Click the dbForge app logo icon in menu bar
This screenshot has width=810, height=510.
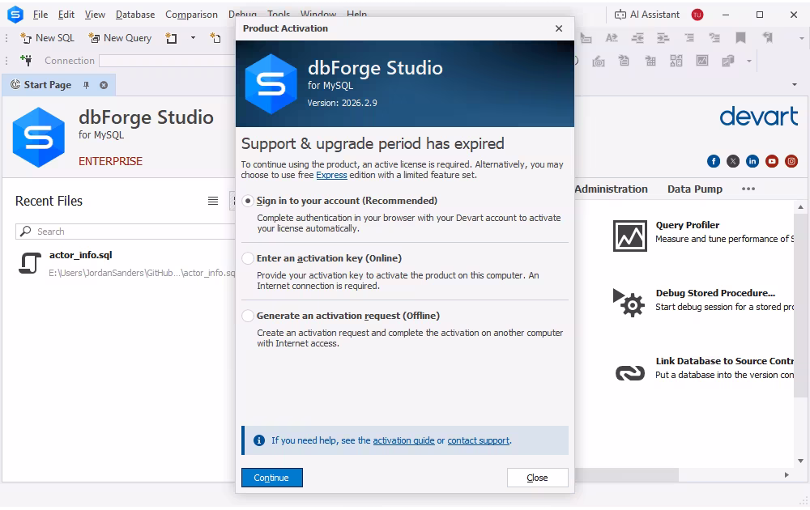point(15,15)
